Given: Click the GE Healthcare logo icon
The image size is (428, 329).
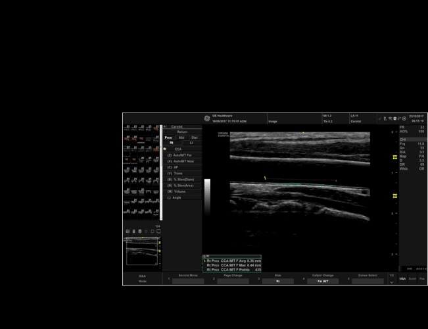Looking at the screenshot, I should (x=206, y=118).
